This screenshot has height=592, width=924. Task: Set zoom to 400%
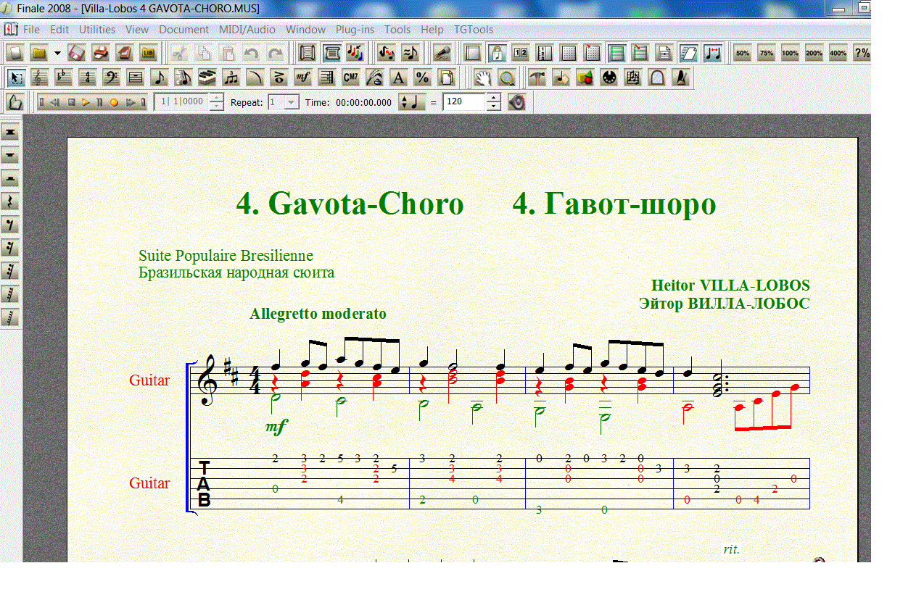(838, 53)
